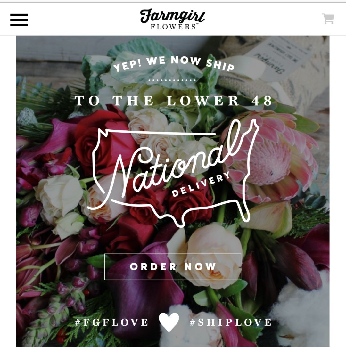
Task: Click the "YEP! WE NOW SHIP" arched text
Action: coord(174,64)
